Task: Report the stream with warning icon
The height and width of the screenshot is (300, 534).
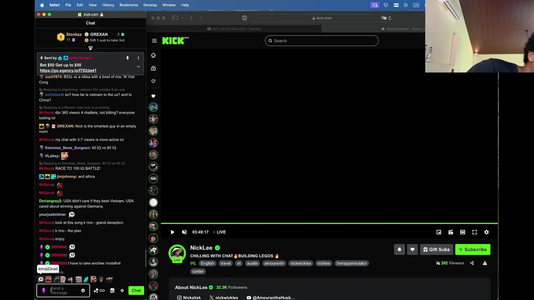Action: pos(485,263)
